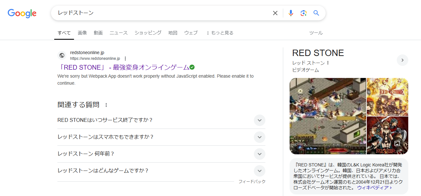Click inside the レッドストーン search field

coord(159,13)
